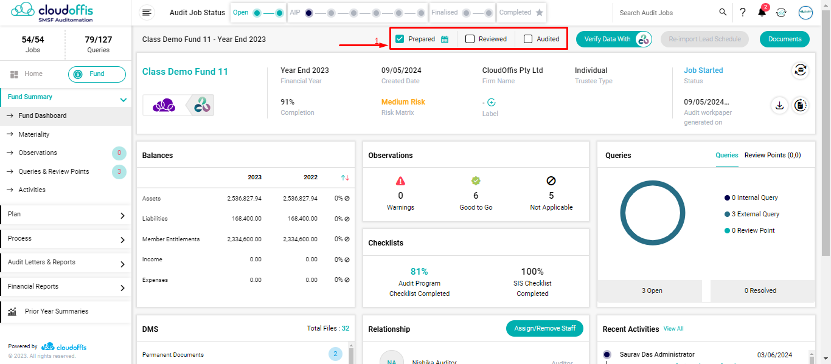Click the Balances sort arrows icon
831x364 pixels.
pos(345,177)
